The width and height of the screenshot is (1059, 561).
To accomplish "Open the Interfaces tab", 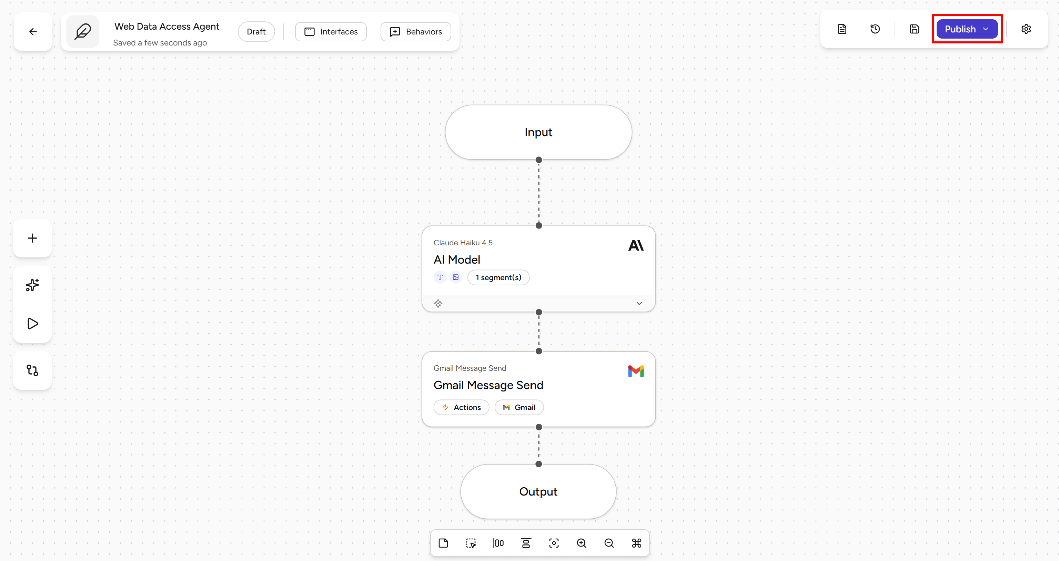I will [331, 32].
